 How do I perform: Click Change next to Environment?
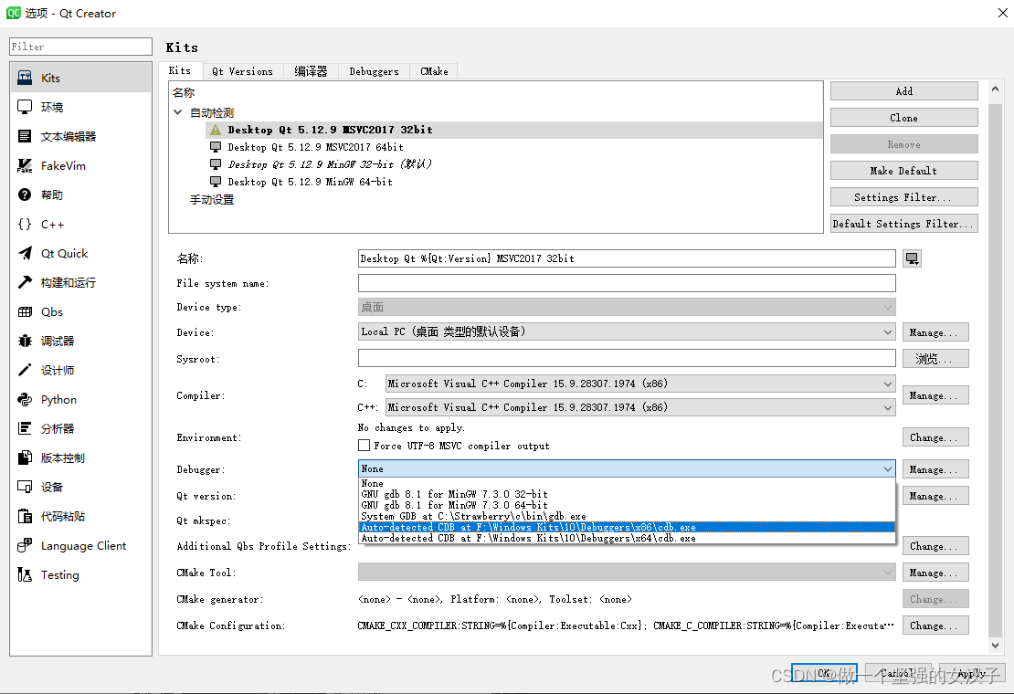[935, 437]
